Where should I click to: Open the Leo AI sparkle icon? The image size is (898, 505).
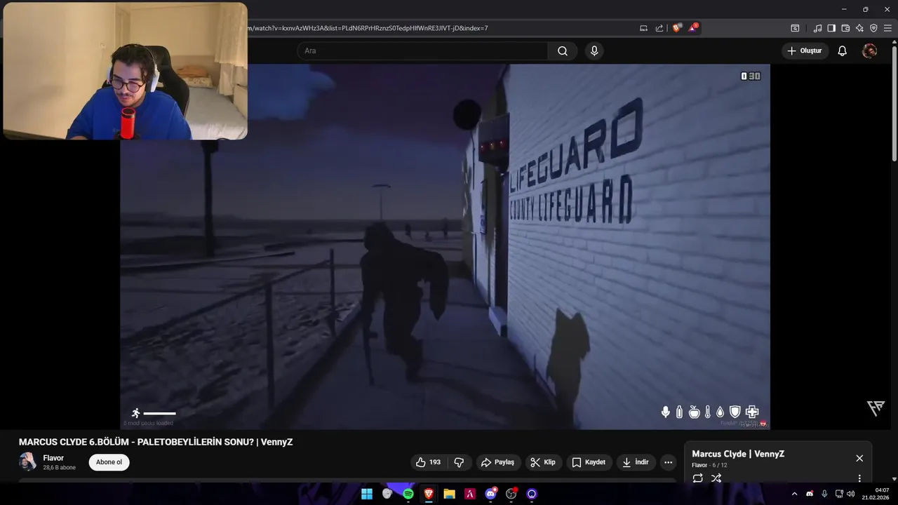click(x=859, y=28)
